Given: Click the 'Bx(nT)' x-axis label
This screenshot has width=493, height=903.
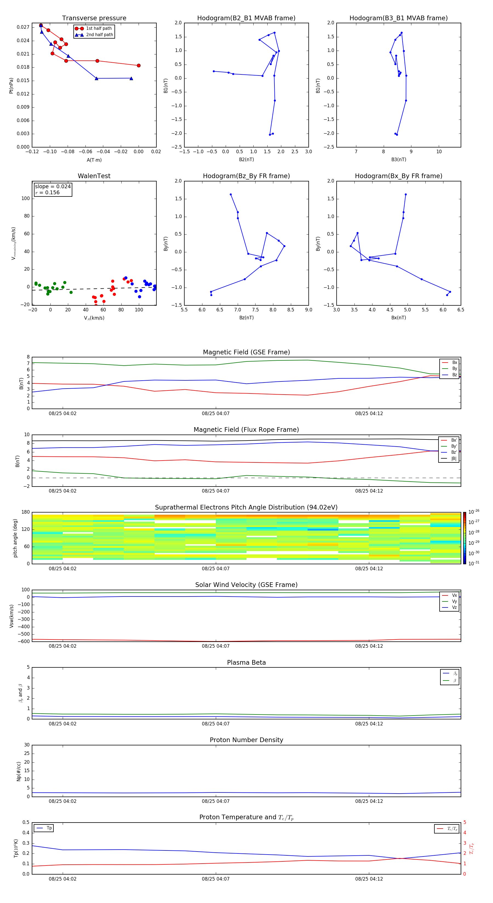Looking at the screenshot, I should tap(399, 318).
